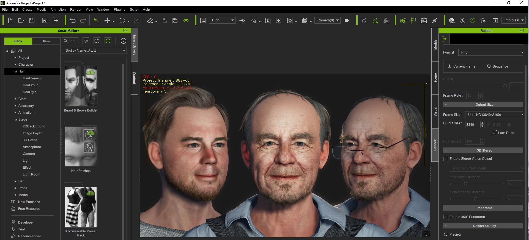The image size is (529, 240).
Task: Open the chat bubble icon in viewport corner
Action: [426, 234]
